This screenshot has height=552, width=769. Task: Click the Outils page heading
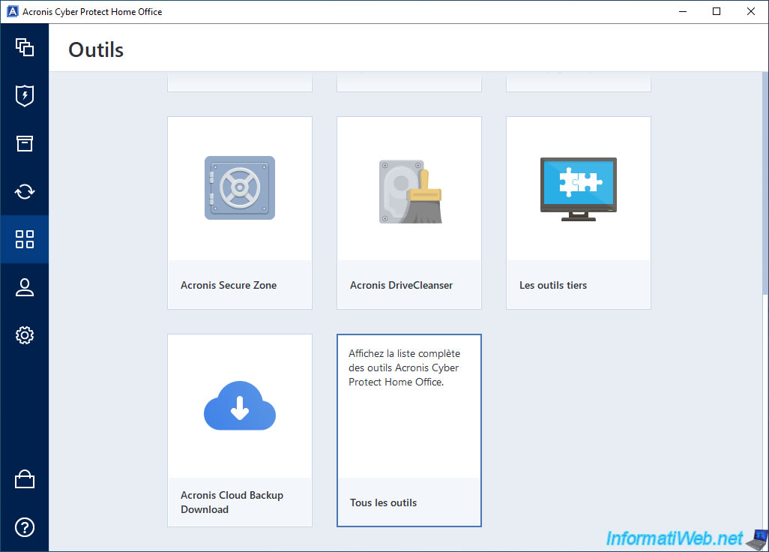pos(96,49)
